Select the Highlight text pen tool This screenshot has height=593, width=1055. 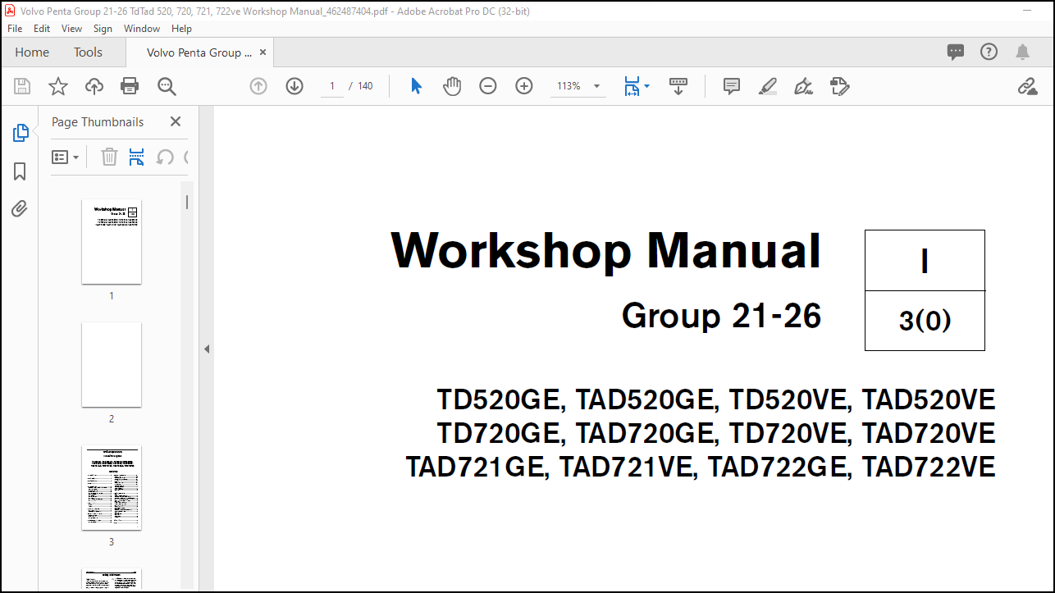tap(768, 86)
